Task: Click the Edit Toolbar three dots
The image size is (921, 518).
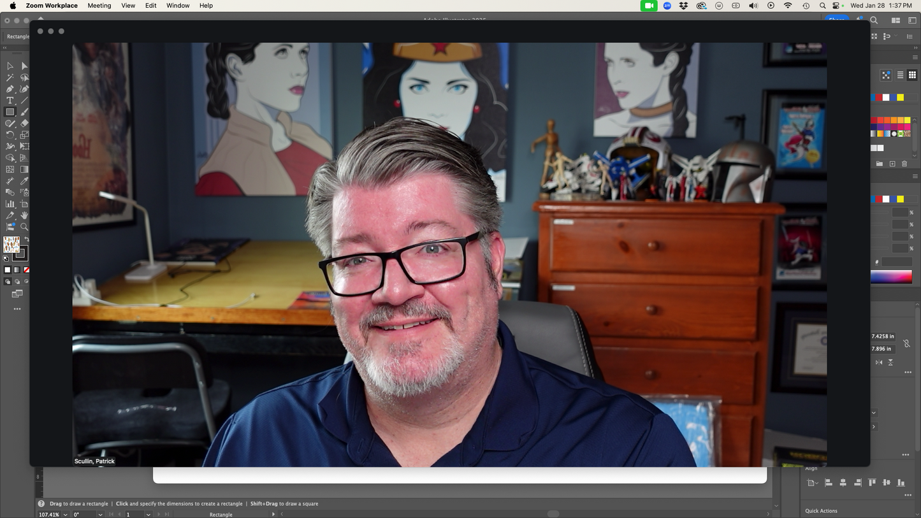Action: click(x=17, y=309)
